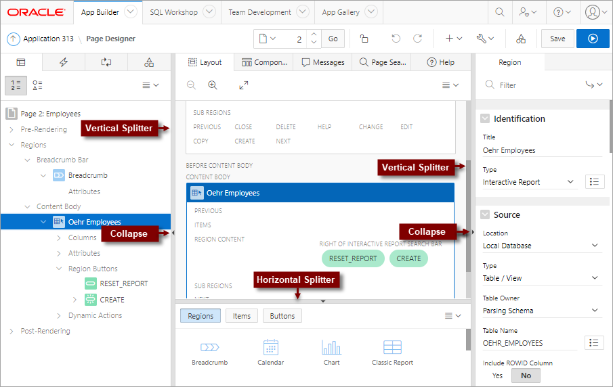Click the Redo arrow in toolbar

417,39
